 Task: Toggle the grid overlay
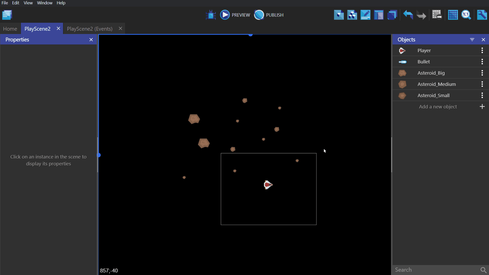click(x=453, y=15)
